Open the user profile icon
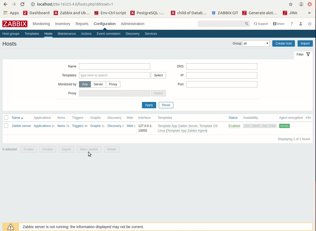 pos(300,24)
